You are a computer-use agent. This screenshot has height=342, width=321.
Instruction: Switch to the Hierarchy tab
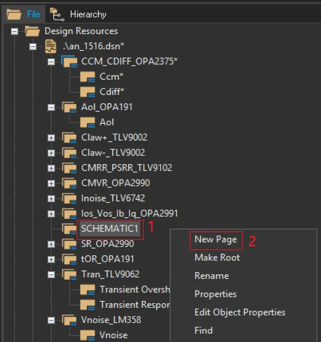point(78,14)
